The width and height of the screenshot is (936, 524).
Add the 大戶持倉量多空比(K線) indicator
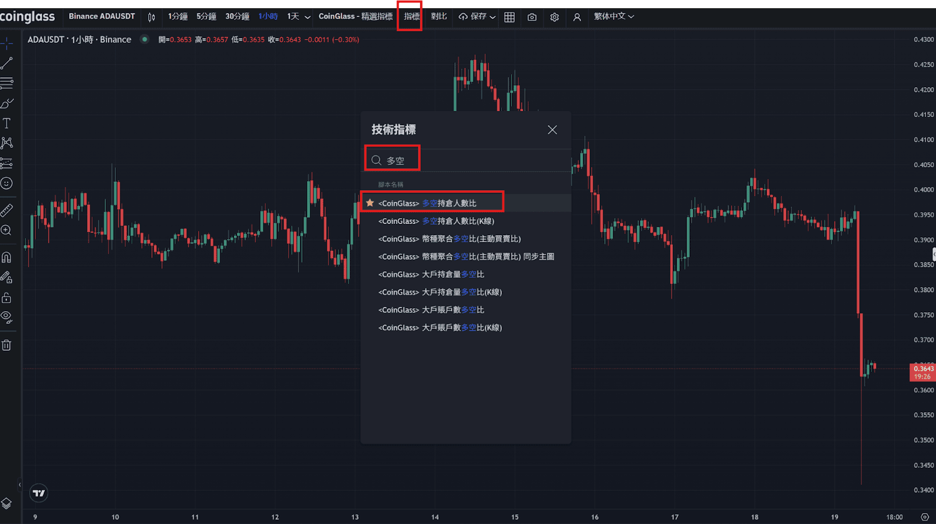[x=466, y=292]
